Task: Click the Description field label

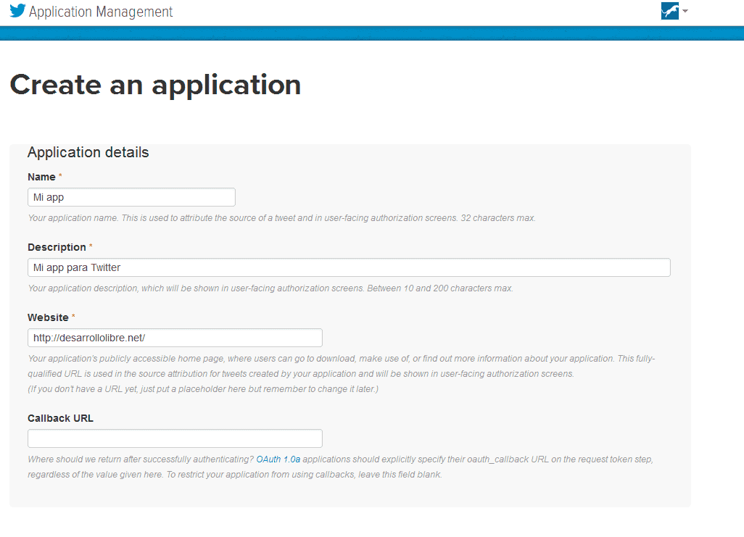Action: pyautogui.click(x=57, y=247)
